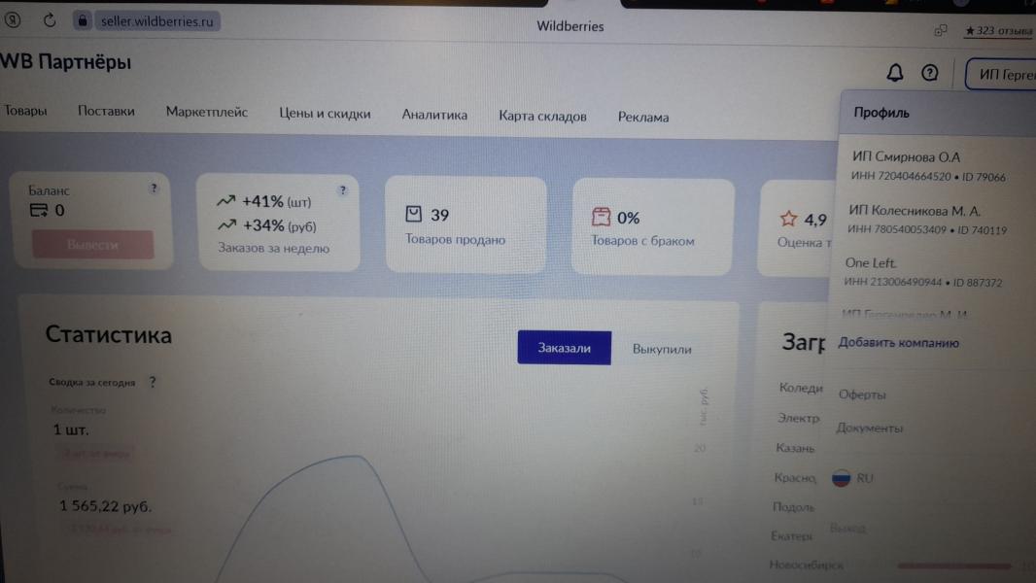This screenshot has height=583, width=1036.
Task: Open Документы in account menu
Action: tap(870, 428)
